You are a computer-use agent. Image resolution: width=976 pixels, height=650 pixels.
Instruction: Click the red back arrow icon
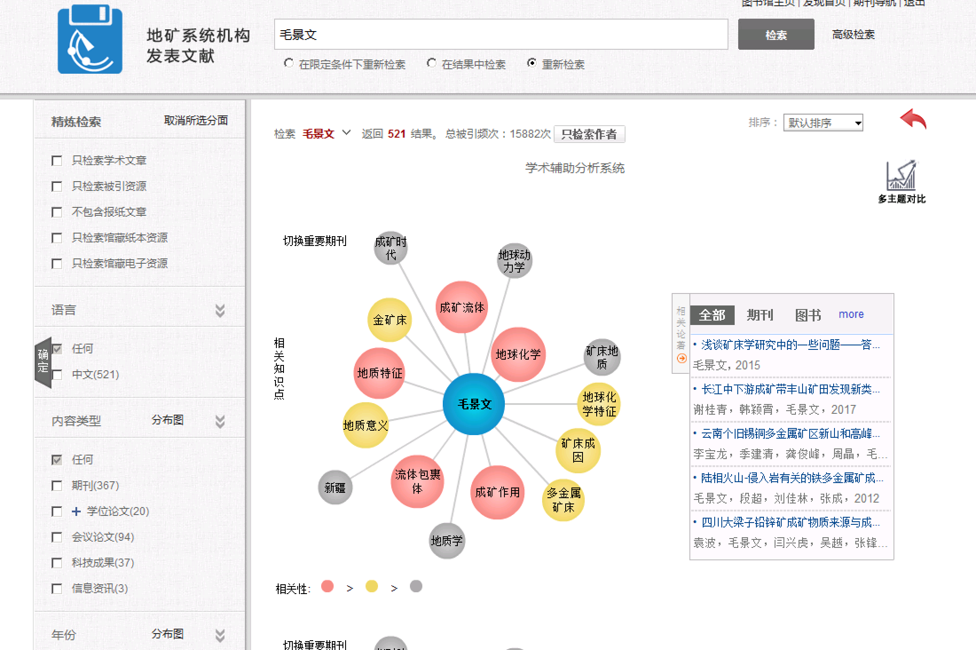(913, 120)
